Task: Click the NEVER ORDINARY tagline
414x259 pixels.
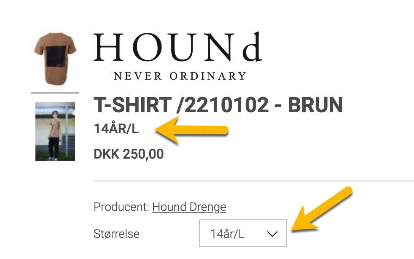Action: 180,76
